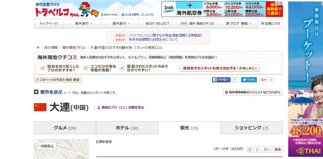
Task: Click the person icon beside 現地のプロ
Action: [x=99, y=107]
